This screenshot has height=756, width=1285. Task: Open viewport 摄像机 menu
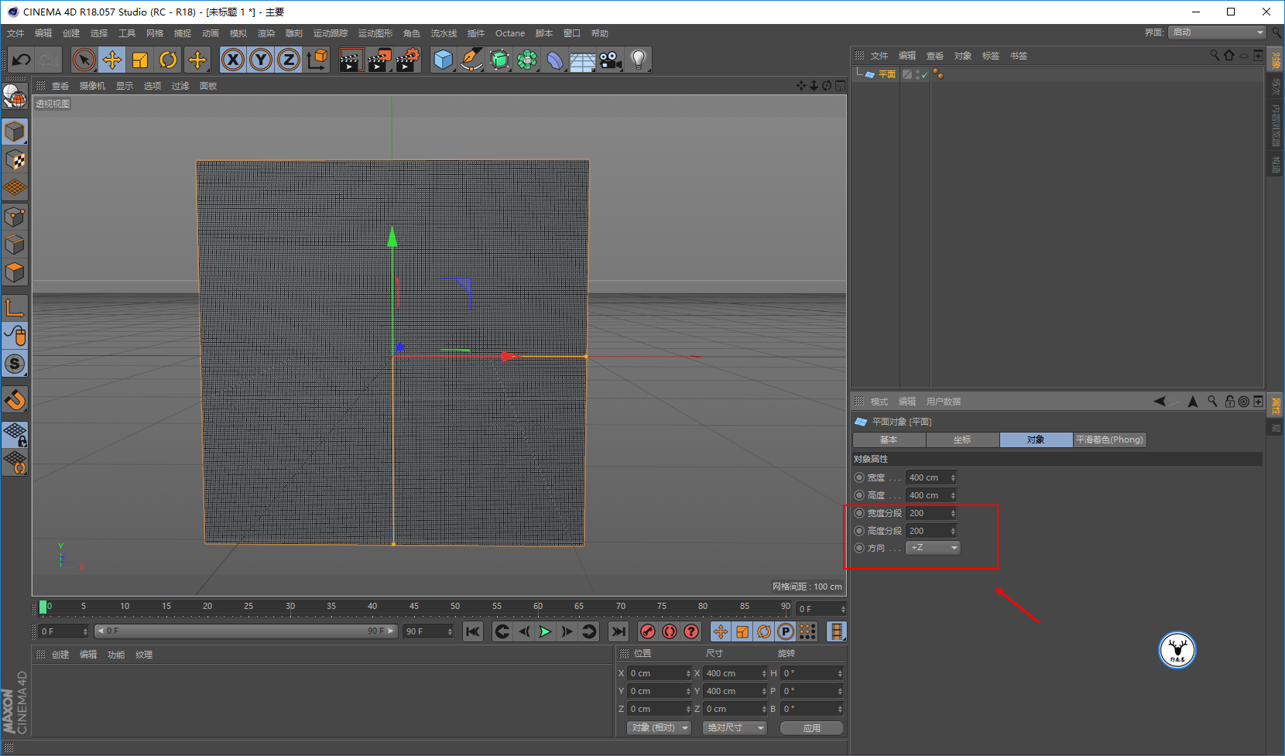tap(92, 86)
